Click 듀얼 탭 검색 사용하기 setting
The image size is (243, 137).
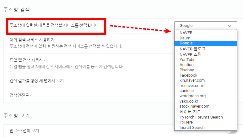coord(28,60)
